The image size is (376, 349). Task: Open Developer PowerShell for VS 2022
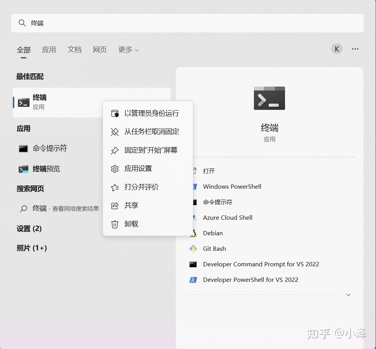click(x=250, y=280)
